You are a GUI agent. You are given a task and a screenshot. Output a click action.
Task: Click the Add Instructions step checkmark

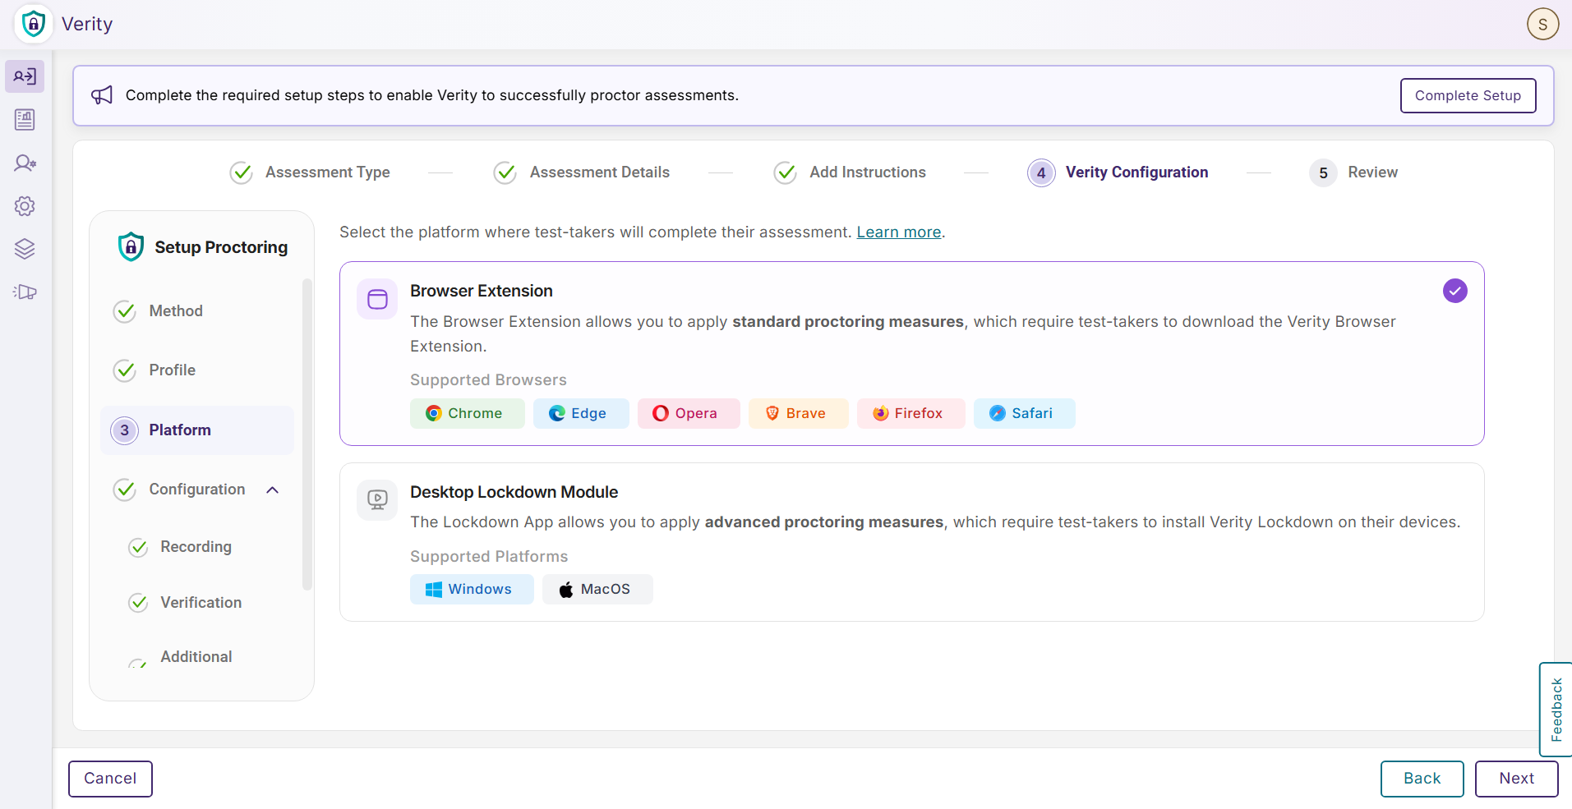pos(786,172)
